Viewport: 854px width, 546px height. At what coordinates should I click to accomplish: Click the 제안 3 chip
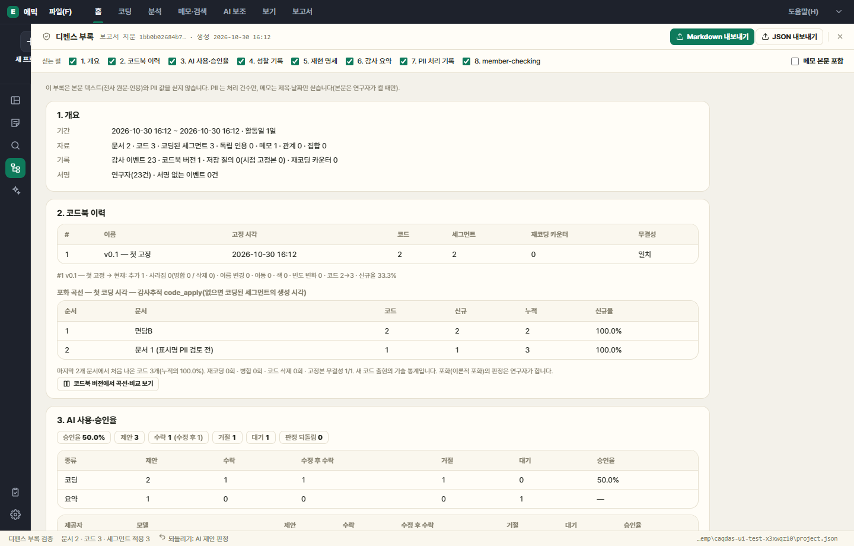[129, 437]
